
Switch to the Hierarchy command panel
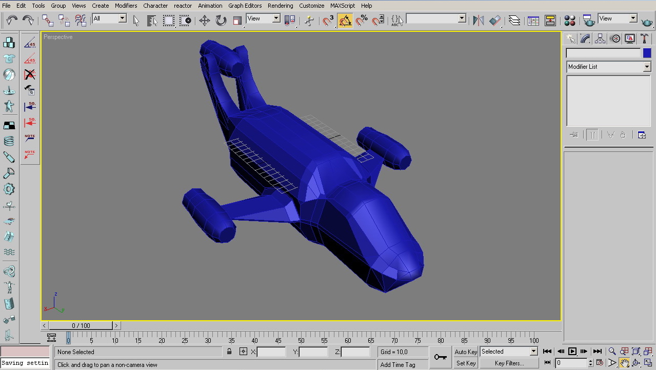(x=600, y=39)
